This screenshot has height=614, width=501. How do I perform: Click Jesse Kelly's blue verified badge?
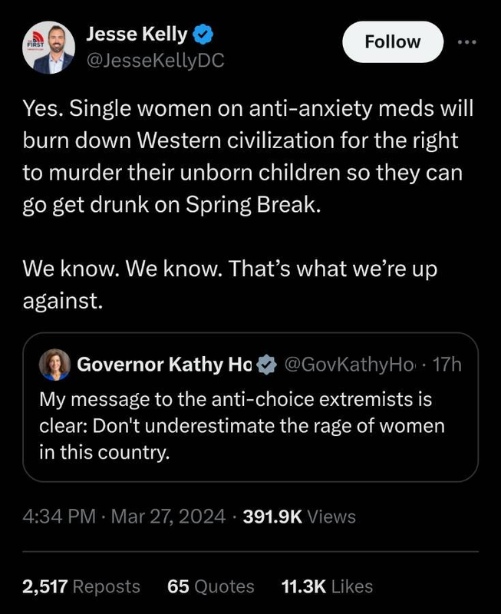click(x=203, y=34)
